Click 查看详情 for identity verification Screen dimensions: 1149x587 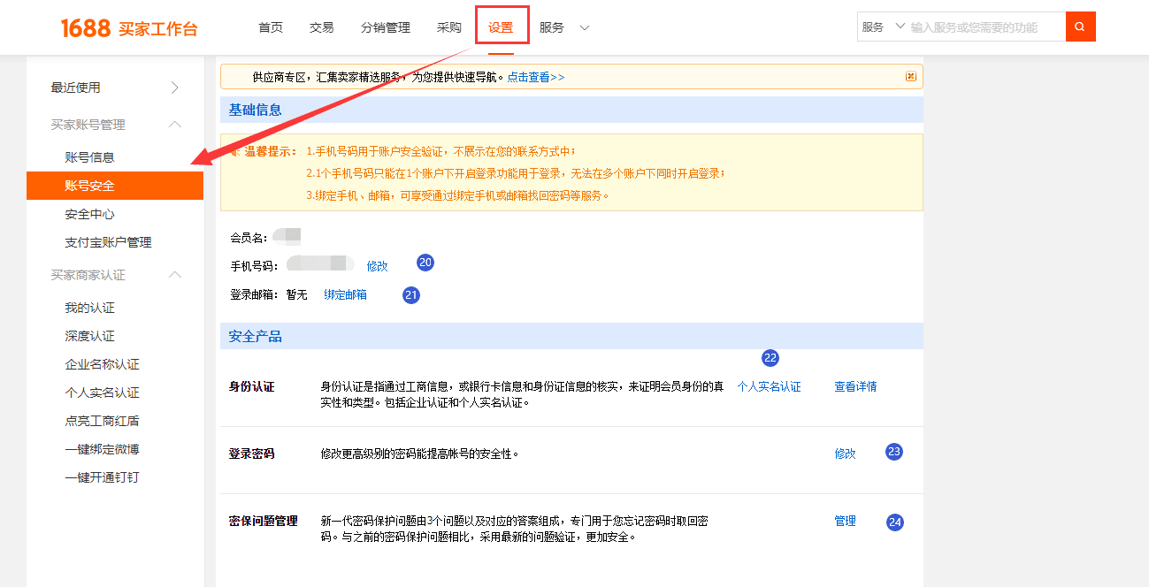coord(854,386)
